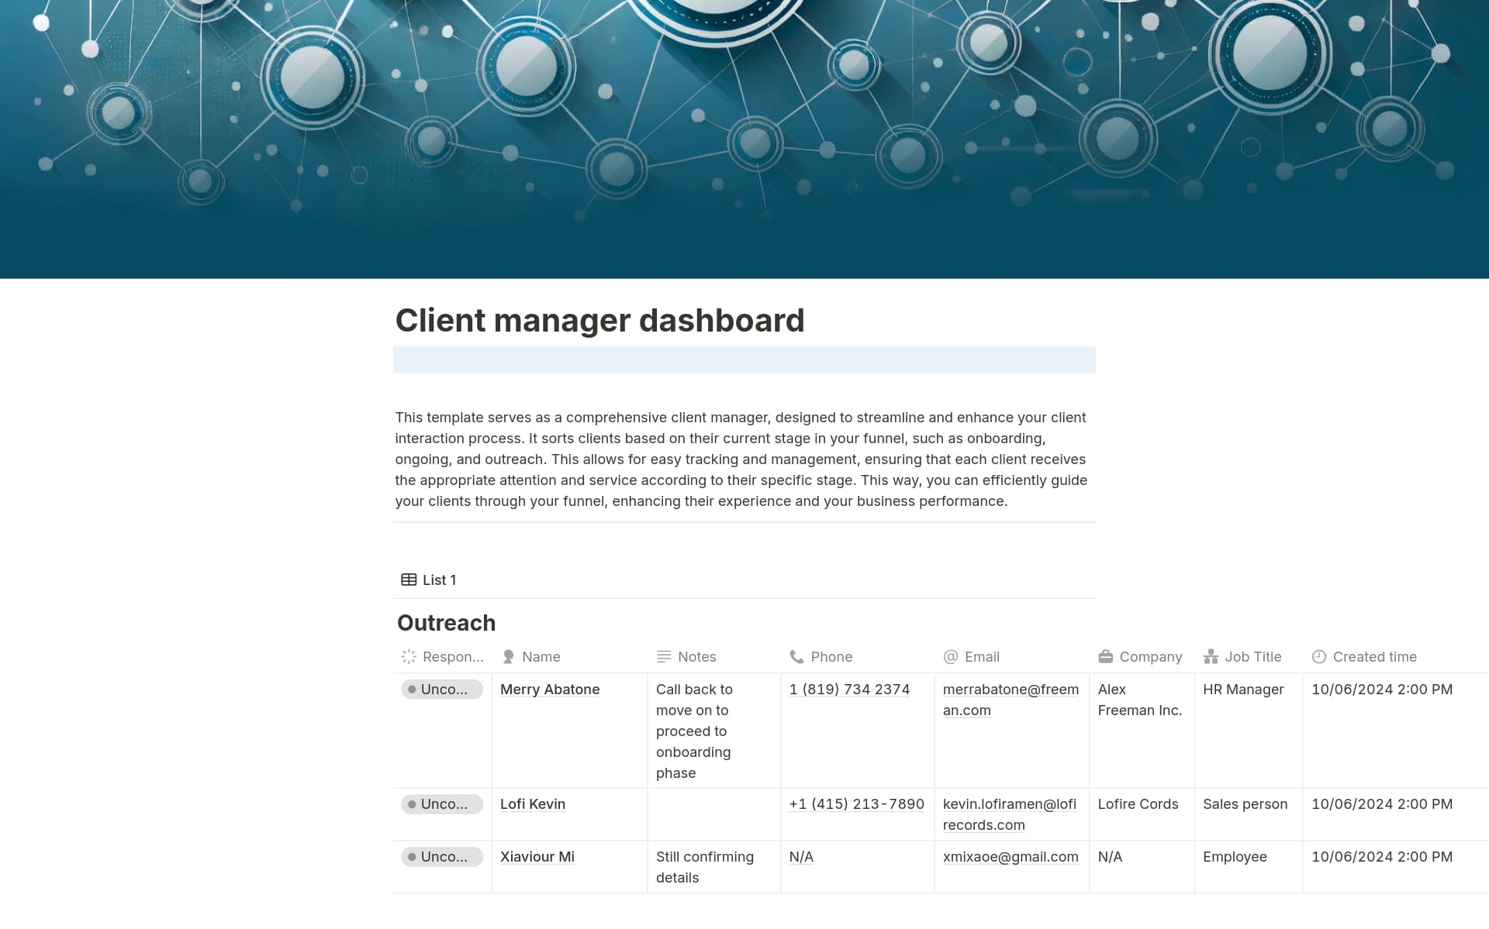The width and height of the screenshot is (1489, 929).
Task: Open kevin.lofiramen@lofirecords.com email link
Action: point(1011,814)
